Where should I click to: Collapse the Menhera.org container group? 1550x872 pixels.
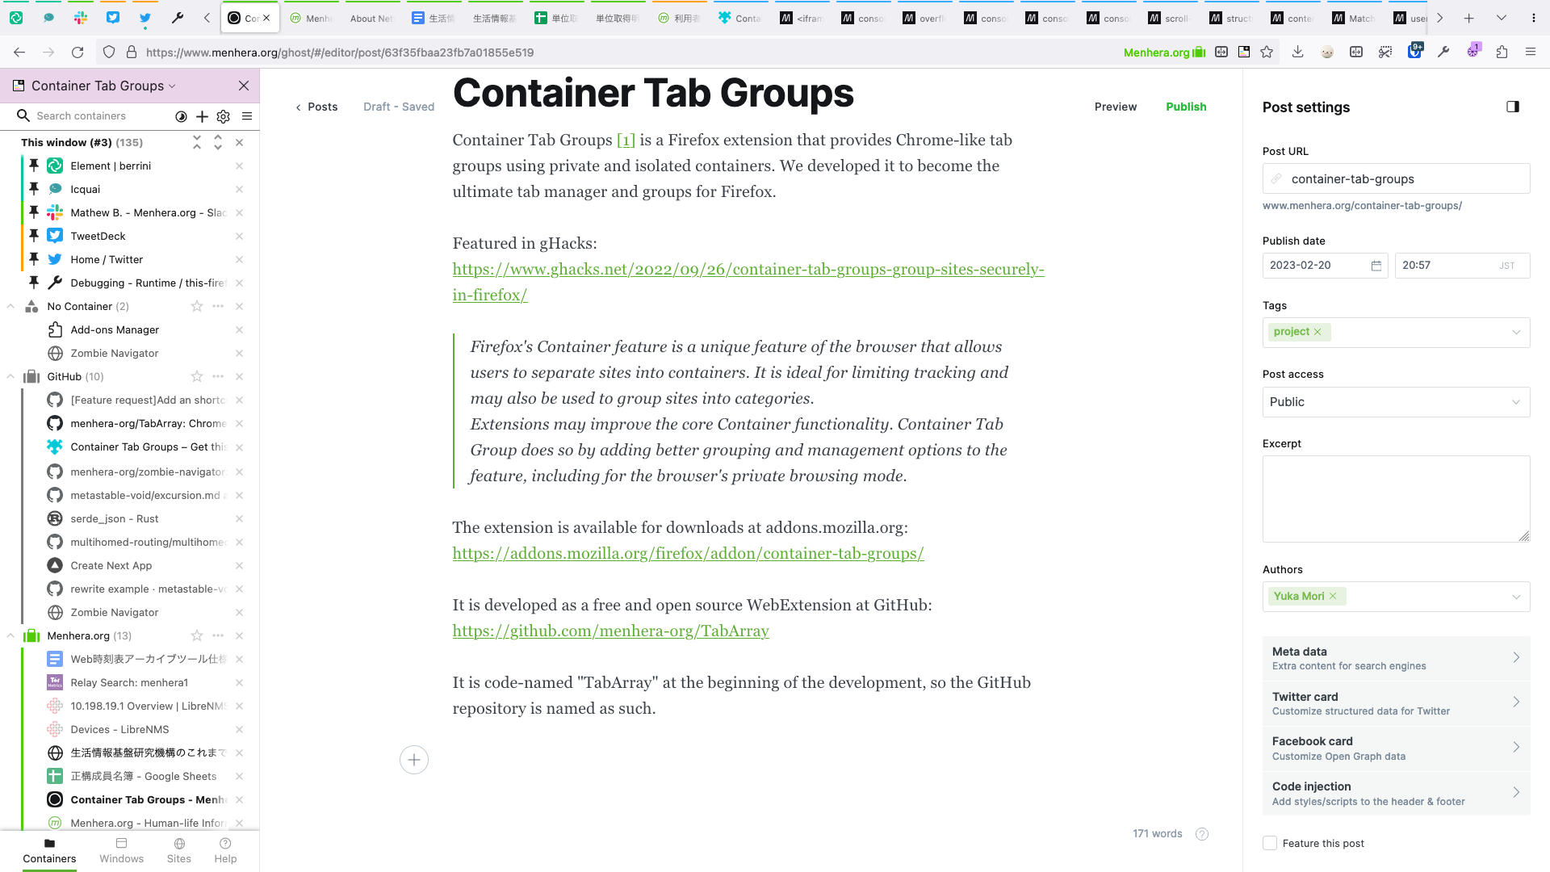(10, 636)
